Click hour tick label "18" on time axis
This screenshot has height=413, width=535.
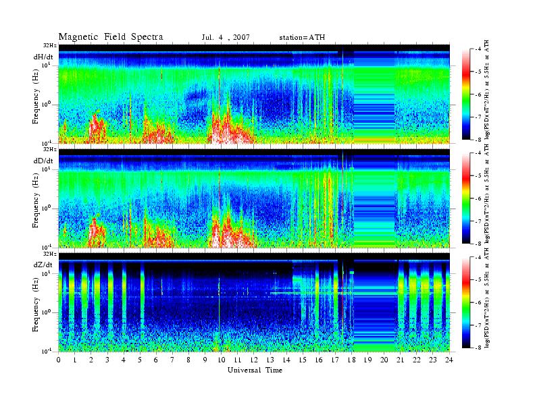pyautogui.click(x=352, y=360)
